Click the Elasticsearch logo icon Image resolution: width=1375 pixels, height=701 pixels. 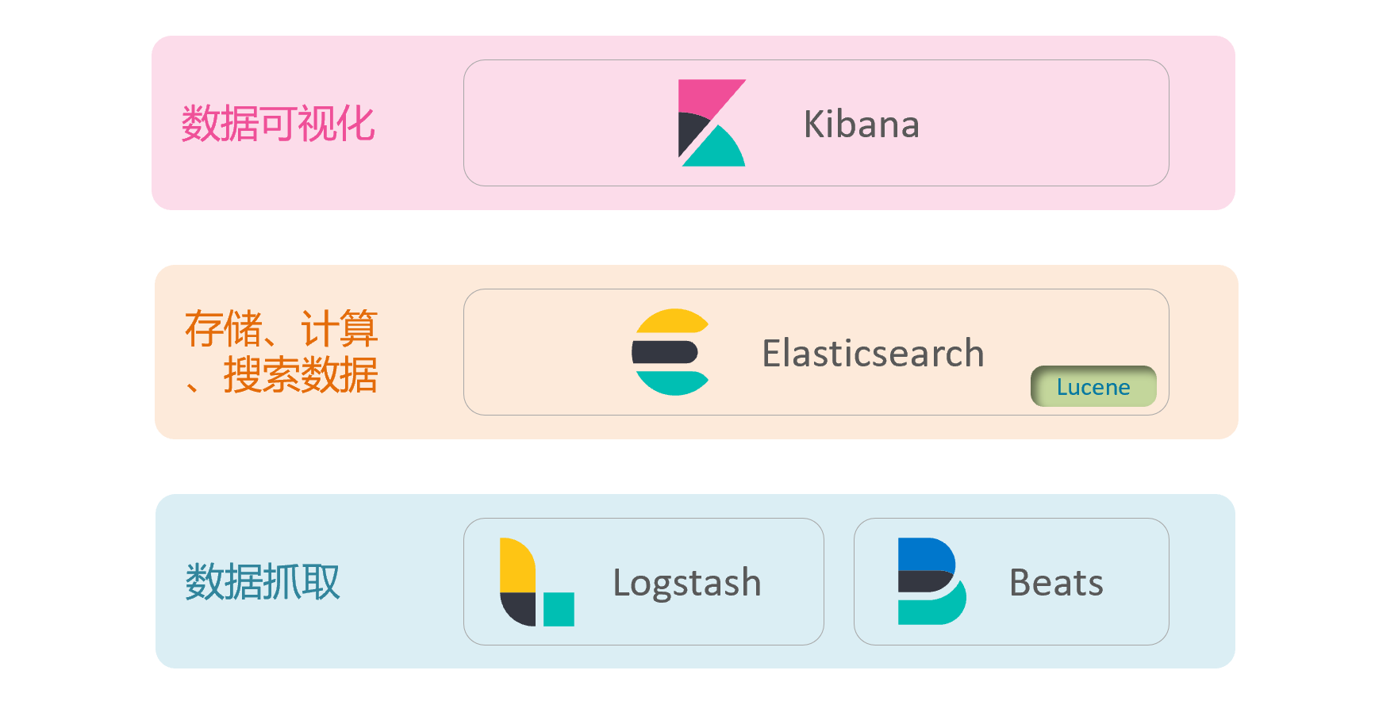(x=671, y=352)
